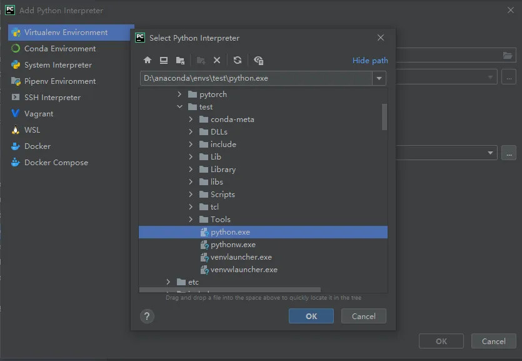The width and height of the screenshot is (522, 361).
Task: Go to the Home directory icon
Action: click(x=148, y=60)
